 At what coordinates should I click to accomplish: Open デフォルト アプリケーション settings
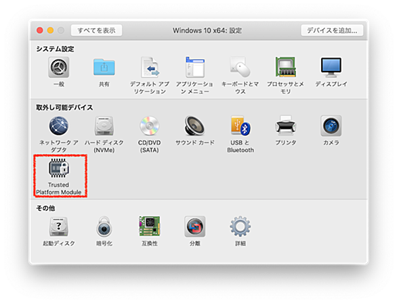pos(149,67)
